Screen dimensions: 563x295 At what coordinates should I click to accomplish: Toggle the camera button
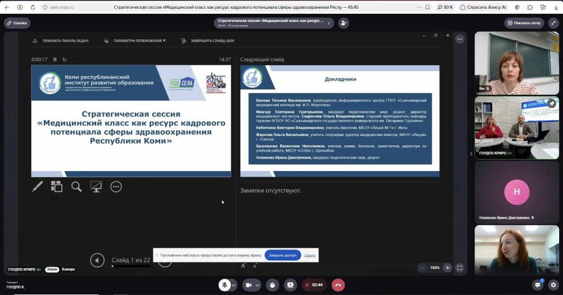(249, 285)
